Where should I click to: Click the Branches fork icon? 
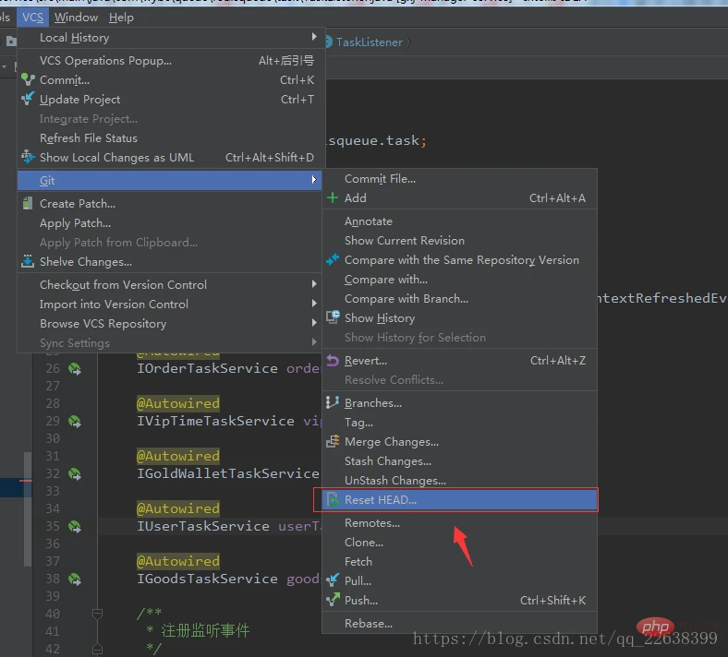333,403
